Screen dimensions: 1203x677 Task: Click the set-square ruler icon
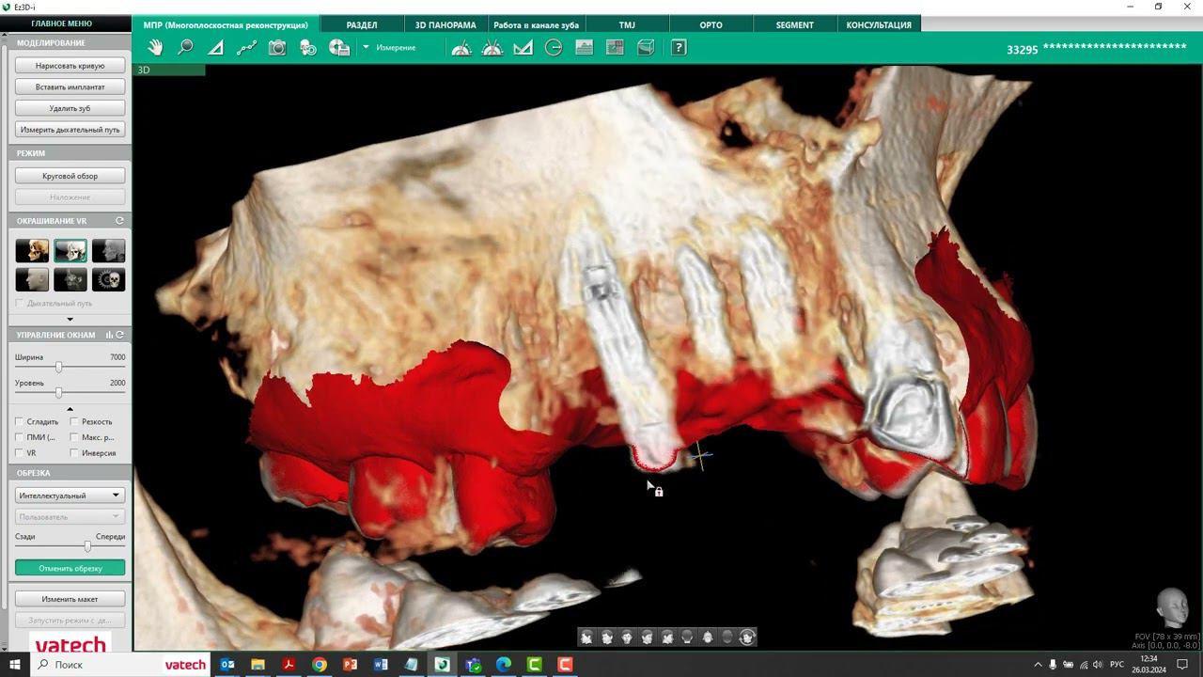click(523, 48)
